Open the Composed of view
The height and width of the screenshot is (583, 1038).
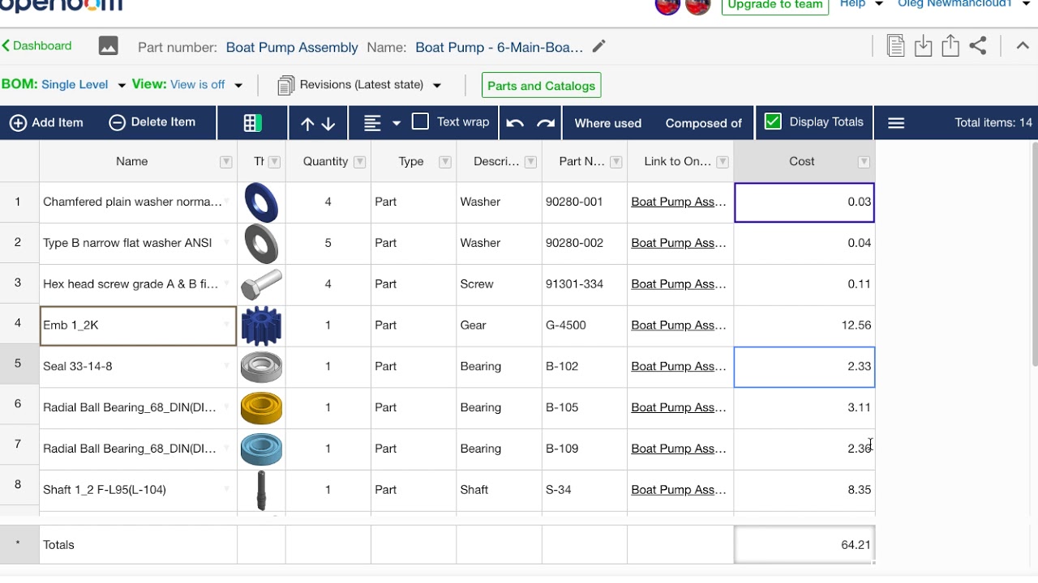703,123
